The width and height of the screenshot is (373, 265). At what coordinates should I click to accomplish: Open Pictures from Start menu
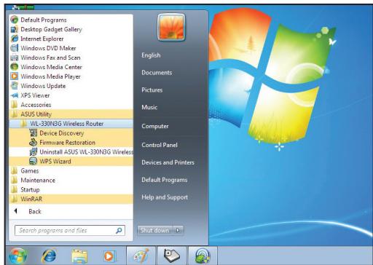click(x=152, y=90)
